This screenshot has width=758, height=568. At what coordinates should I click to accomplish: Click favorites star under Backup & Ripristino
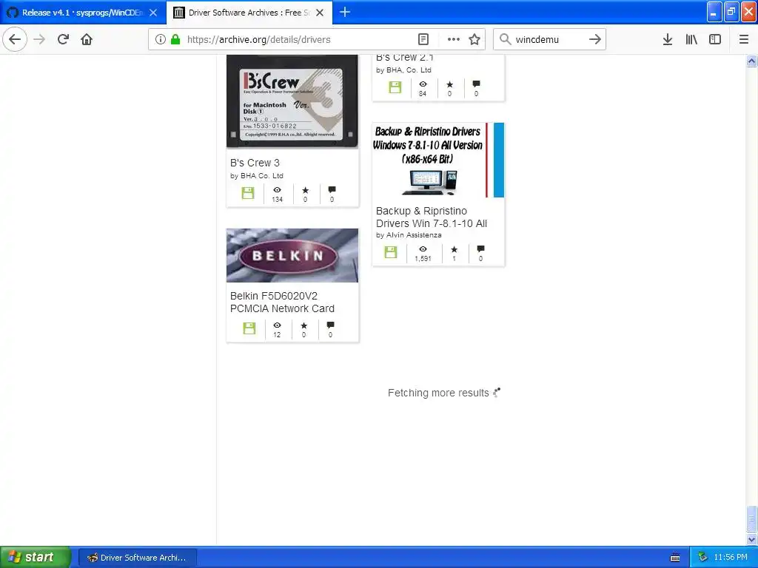tap(454, 250)
